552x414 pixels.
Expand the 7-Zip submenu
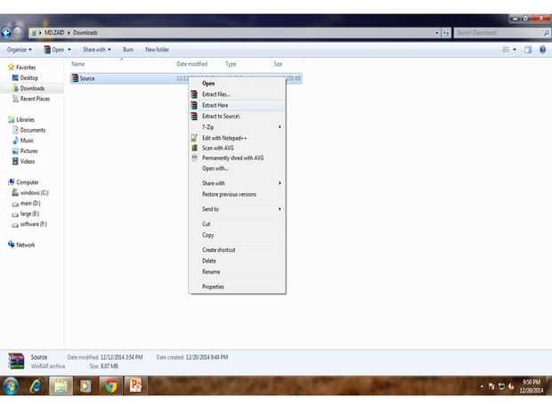pyautogui.click(x=280, y=126)
